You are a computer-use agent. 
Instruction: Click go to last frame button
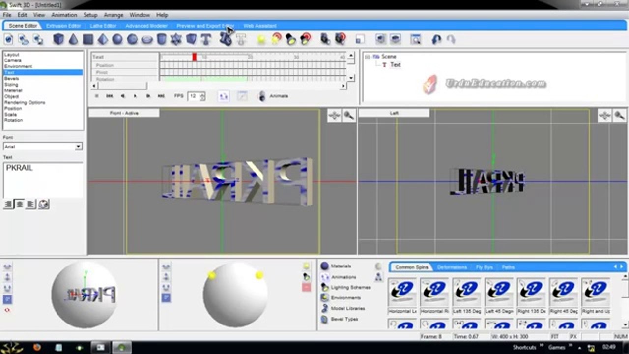[161, 96]
